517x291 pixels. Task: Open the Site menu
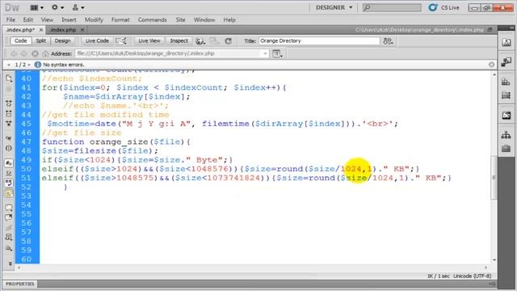click(x=180, y=19)
